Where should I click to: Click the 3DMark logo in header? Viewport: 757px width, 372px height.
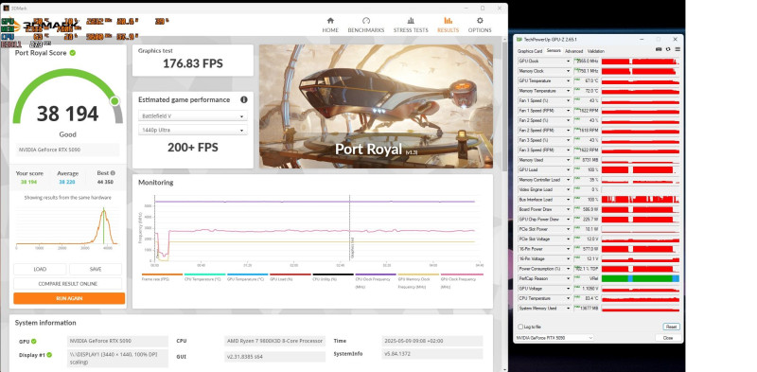[44, 26]
